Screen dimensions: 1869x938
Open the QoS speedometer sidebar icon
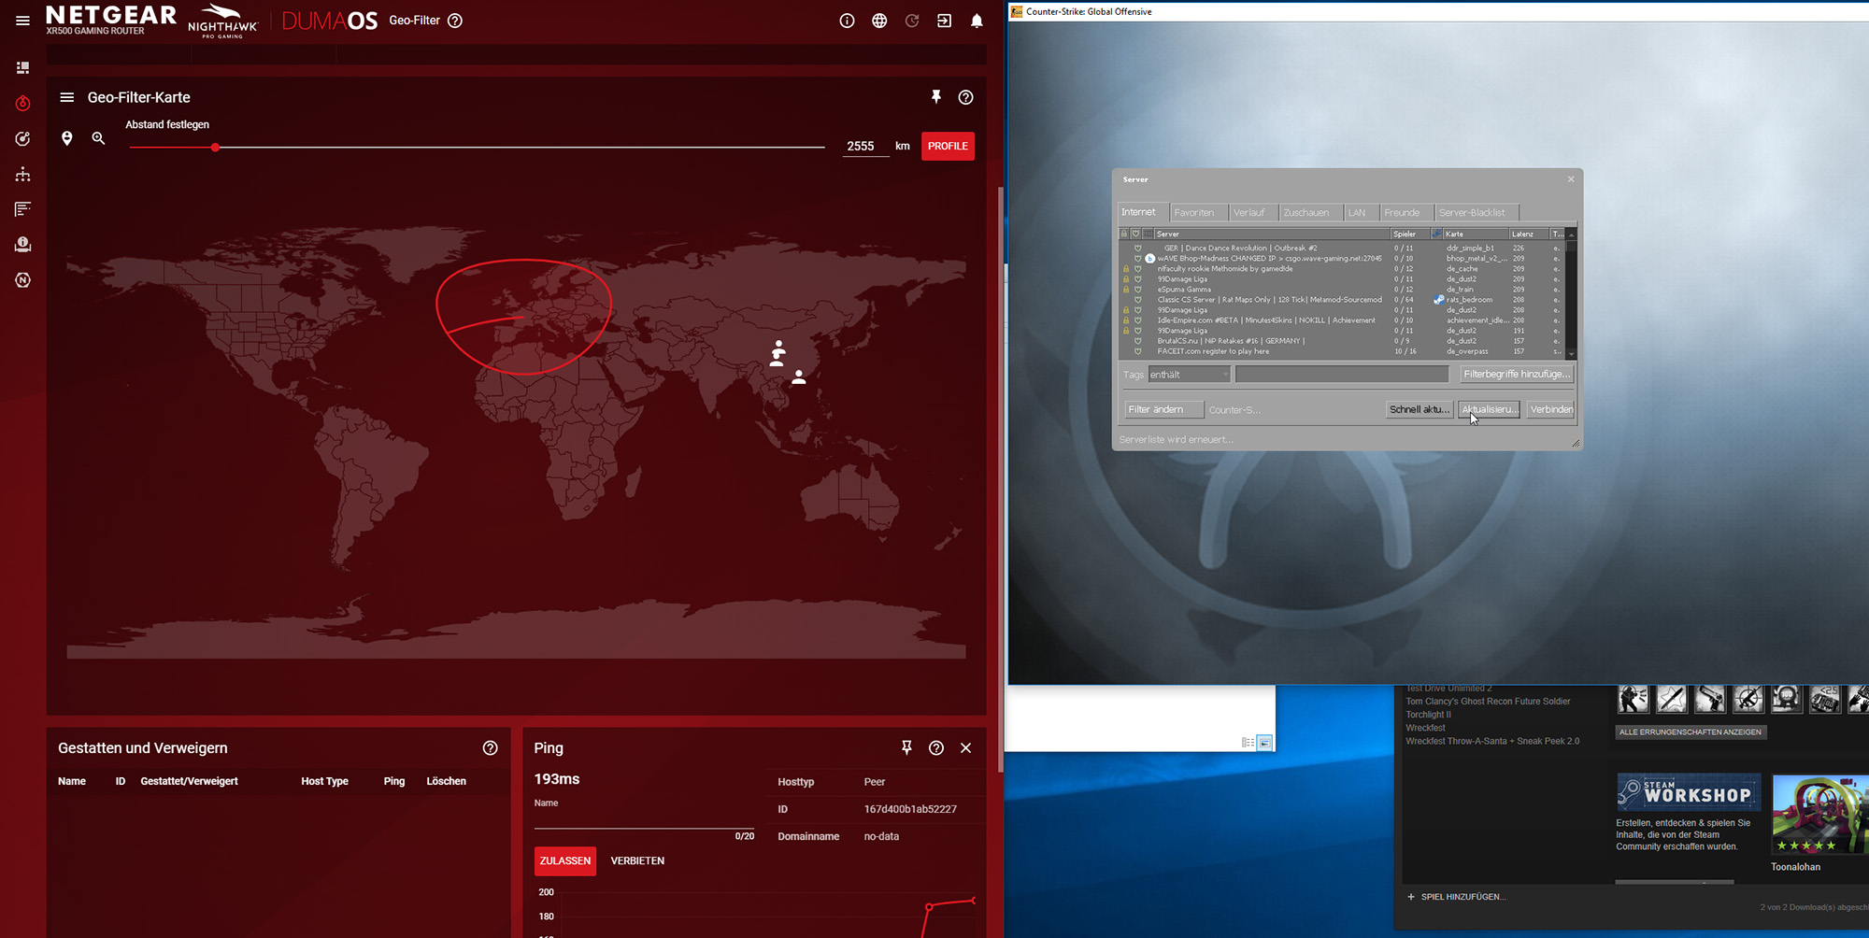pos(22,138)
